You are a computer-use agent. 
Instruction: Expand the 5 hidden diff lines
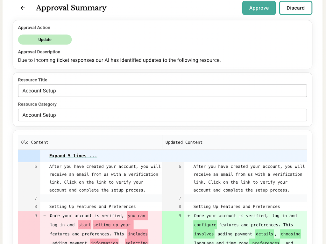click(73, 156)
